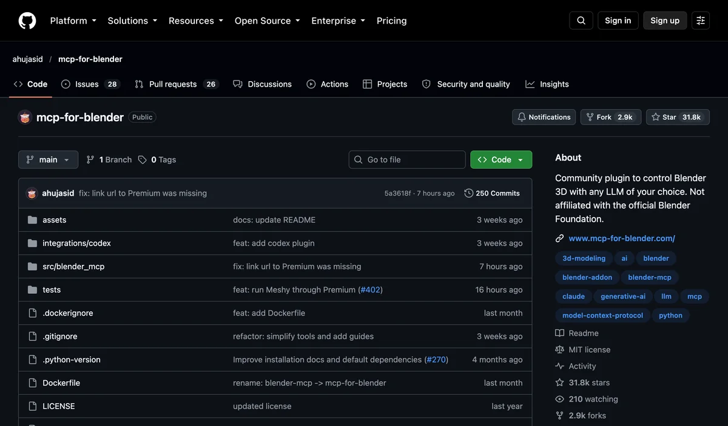Open the Insights tab
728x426 pixels.
point(547,84)
